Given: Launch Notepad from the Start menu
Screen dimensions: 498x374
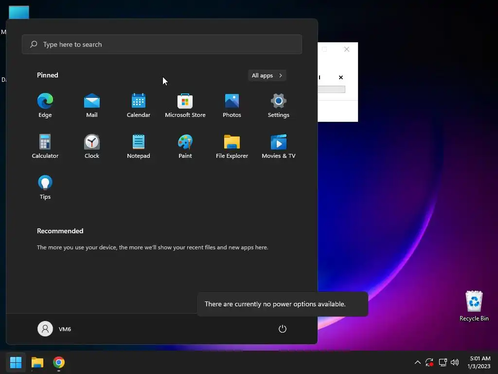Looking at the screenshot, I should tap(139, 146).
